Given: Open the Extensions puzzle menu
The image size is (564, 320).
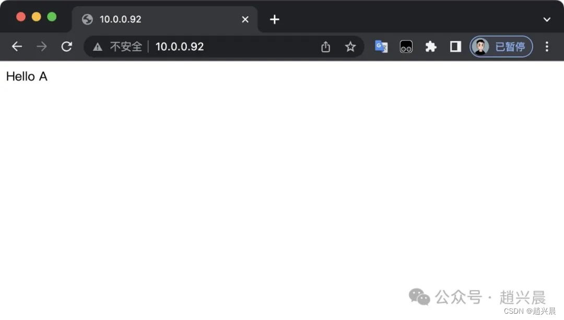Looking at the screenshot, I should 430,47.
